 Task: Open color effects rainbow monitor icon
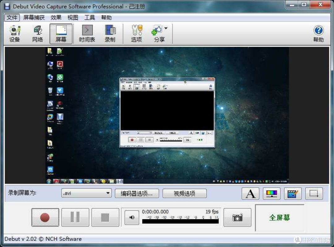coord(272,194)
